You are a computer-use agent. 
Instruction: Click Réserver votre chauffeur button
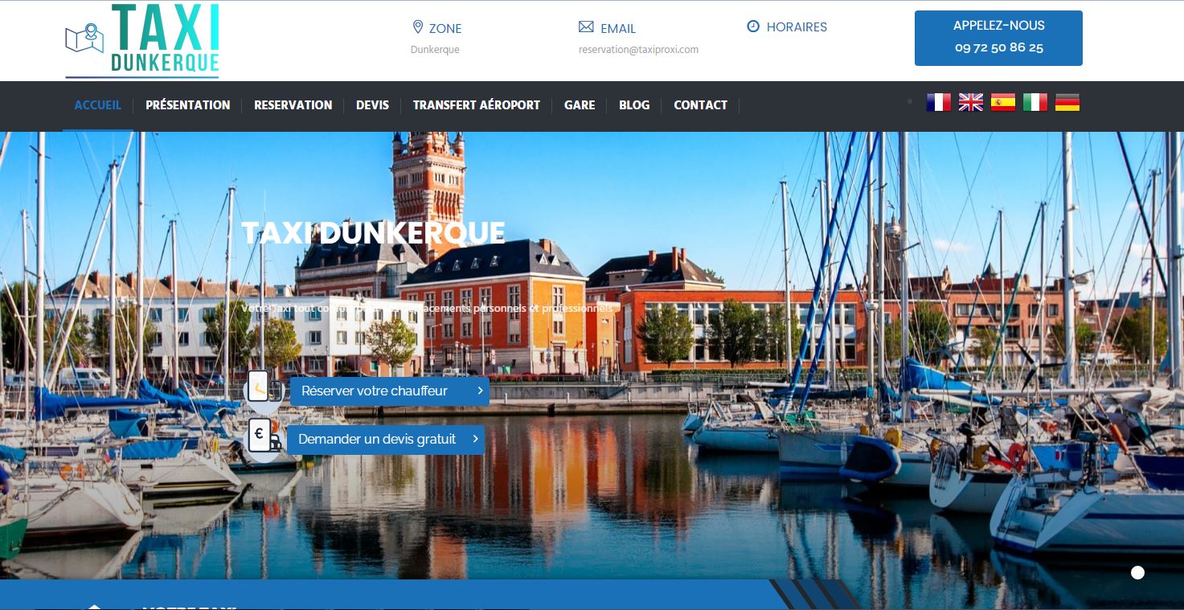coord(389,391)
